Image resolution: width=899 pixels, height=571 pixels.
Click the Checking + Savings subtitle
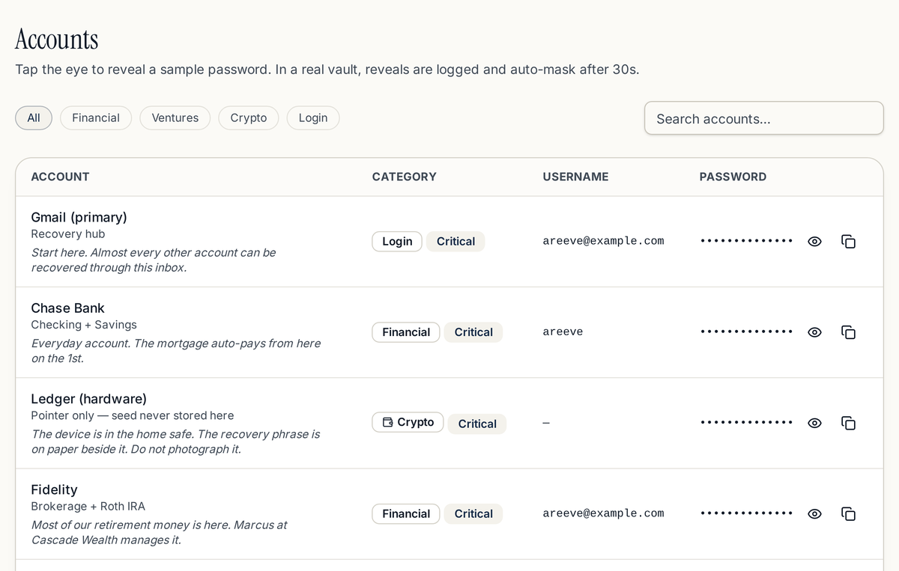pos(84,325)
